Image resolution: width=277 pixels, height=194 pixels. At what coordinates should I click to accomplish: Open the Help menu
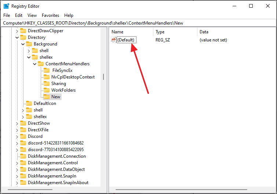(69, 15)
